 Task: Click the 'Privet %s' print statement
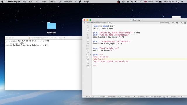pos(117,33)
